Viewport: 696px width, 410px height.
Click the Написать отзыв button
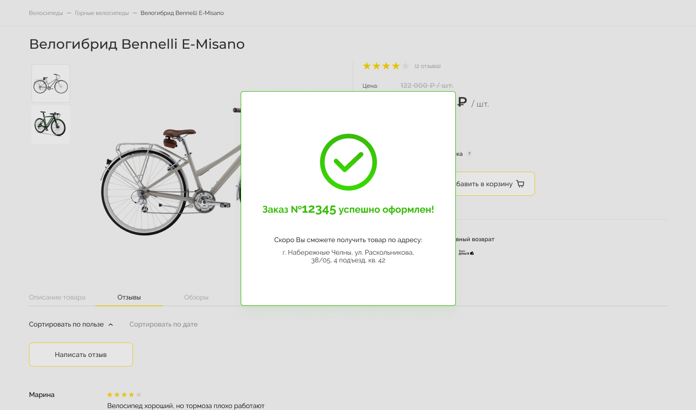coord(81,355)
